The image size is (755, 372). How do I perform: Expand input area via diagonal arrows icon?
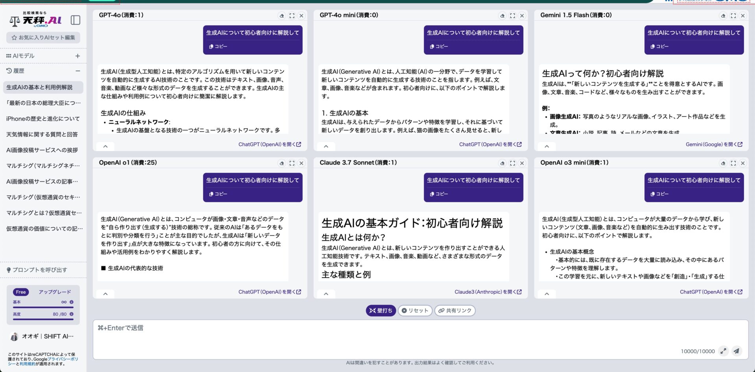[x=723, y=351]
